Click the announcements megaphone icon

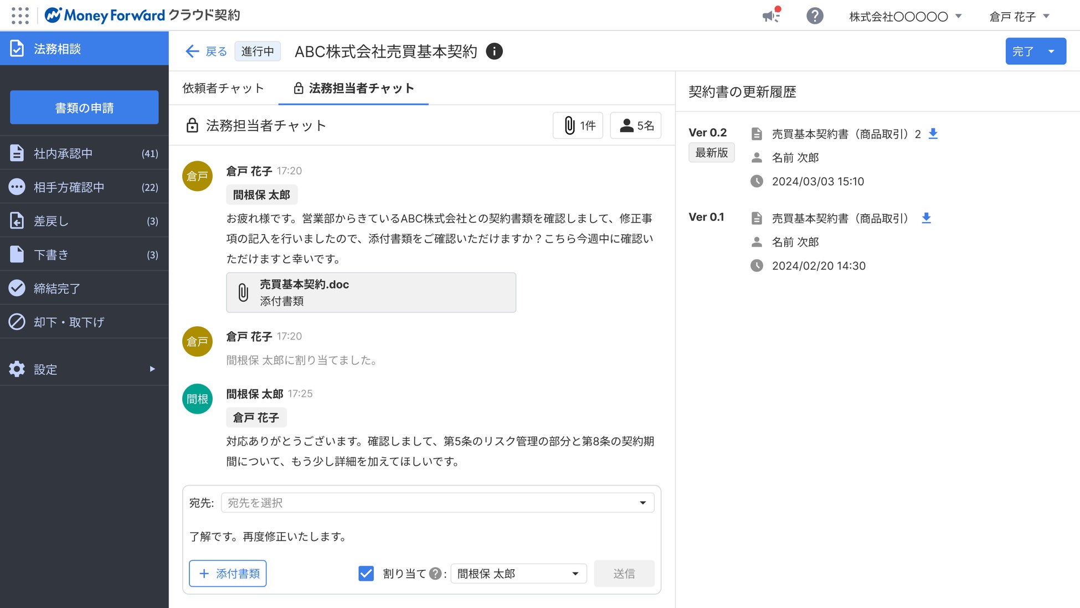pyautogui.click(x=771, y=16)
